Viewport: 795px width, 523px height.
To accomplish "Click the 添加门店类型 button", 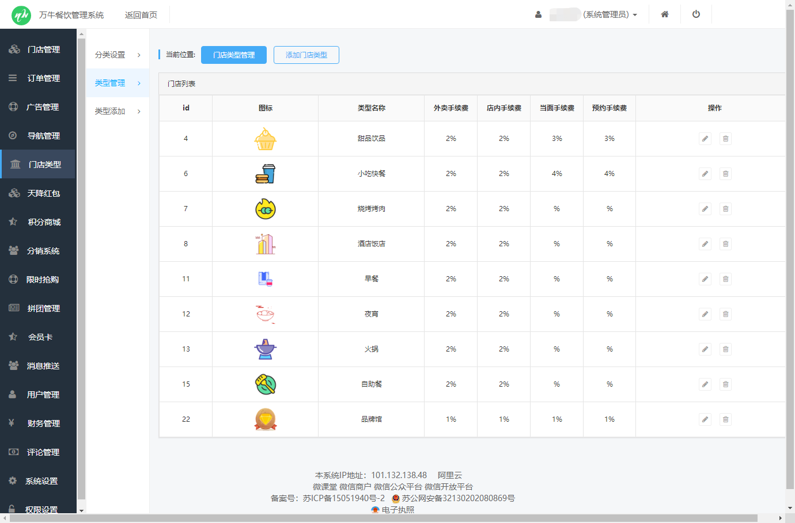I will click(306, 55).
